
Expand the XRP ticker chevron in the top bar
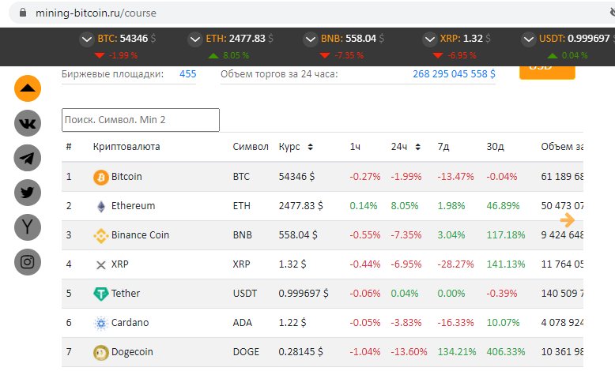coord(429,39)
